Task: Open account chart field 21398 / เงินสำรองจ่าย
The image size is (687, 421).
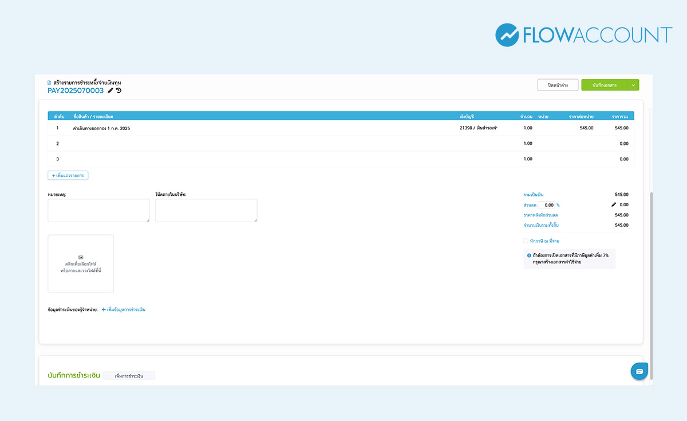Action: pos(478,128)
